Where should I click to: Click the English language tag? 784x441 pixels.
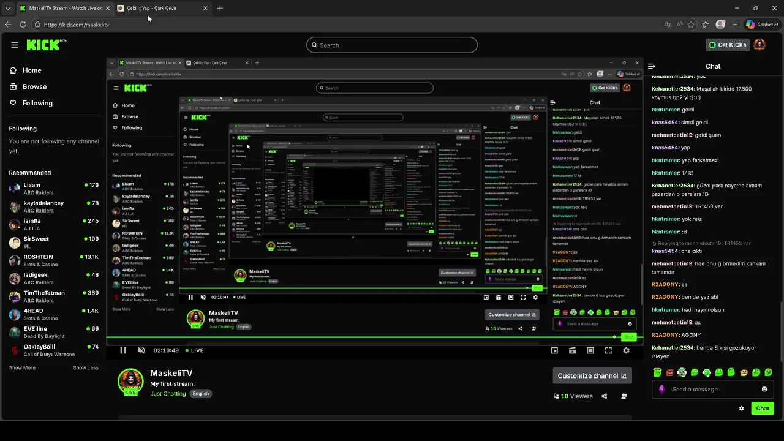point(201,394)
